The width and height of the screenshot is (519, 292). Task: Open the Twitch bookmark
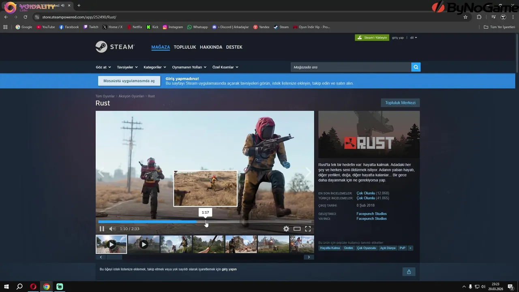point(91,27)
